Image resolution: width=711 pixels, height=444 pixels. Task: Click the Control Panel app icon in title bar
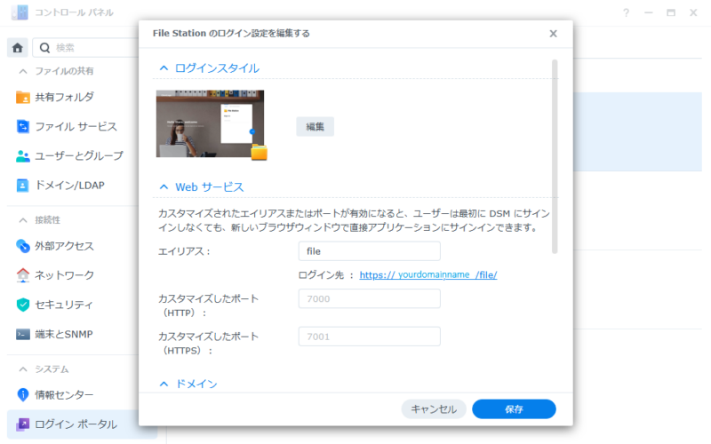pos(20,12)
